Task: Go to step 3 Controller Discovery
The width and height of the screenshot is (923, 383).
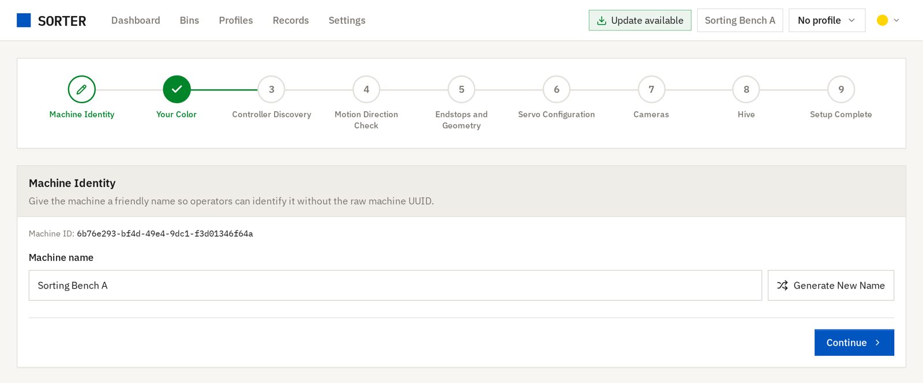Action: coord(272,89)
